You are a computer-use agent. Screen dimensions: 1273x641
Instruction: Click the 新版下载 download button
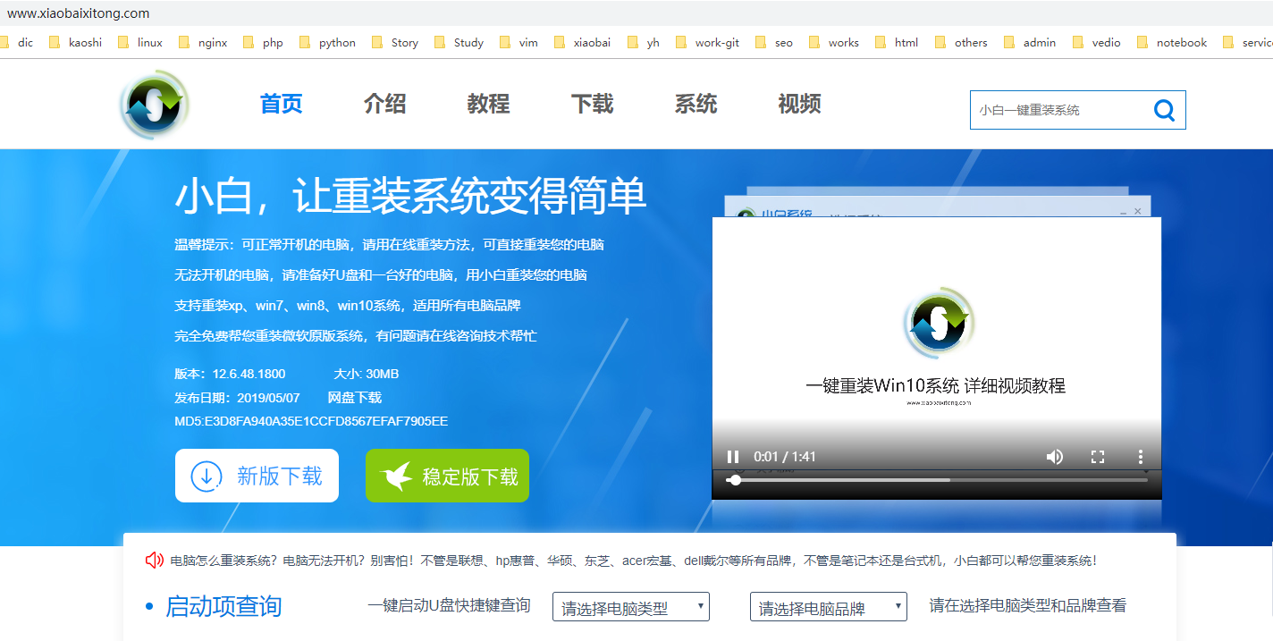click(x=257, y=476)
